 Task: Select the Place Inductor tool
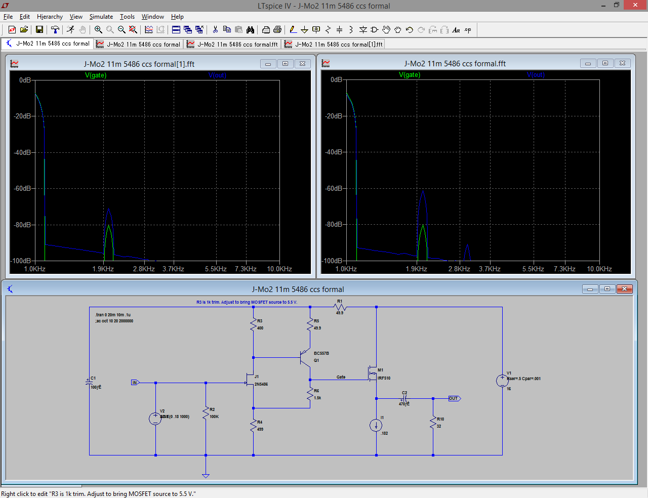tap(351, 30)
